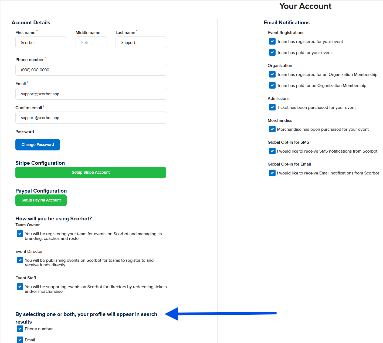Screen dimensions: 383x343
Task: Open Setup PayPal Account
Action: coord(41,200)
